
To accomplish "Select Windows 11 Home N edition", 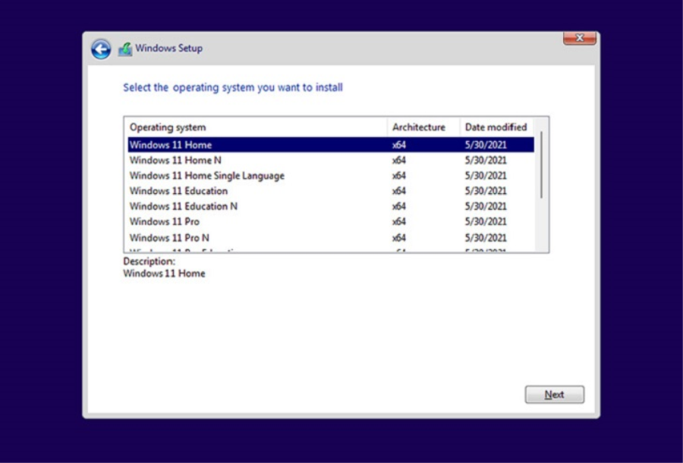I will point(331,160).
